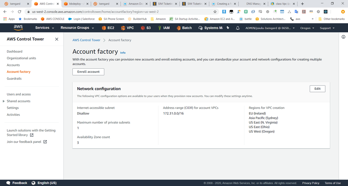Open the info panel icon at right
Viewport: 348px width, 186px height.
(x=343, y=37)
